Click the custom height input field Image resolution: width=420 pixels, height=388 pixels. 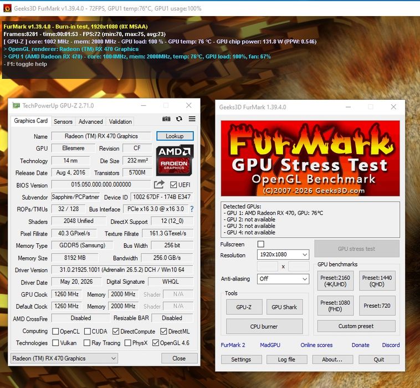point(299,267)
